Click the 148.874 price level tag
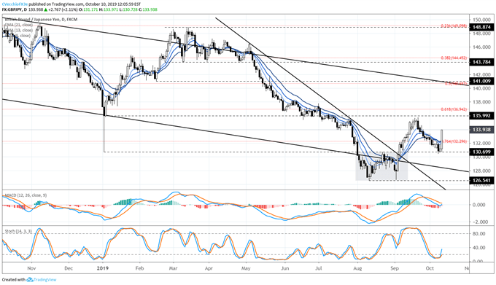The image size is (496, 285). (x=481, y=27)
